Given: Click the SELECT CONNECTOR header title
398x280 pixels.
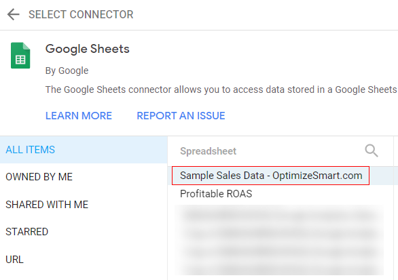Looking at the screenshot, I should 81,14.
